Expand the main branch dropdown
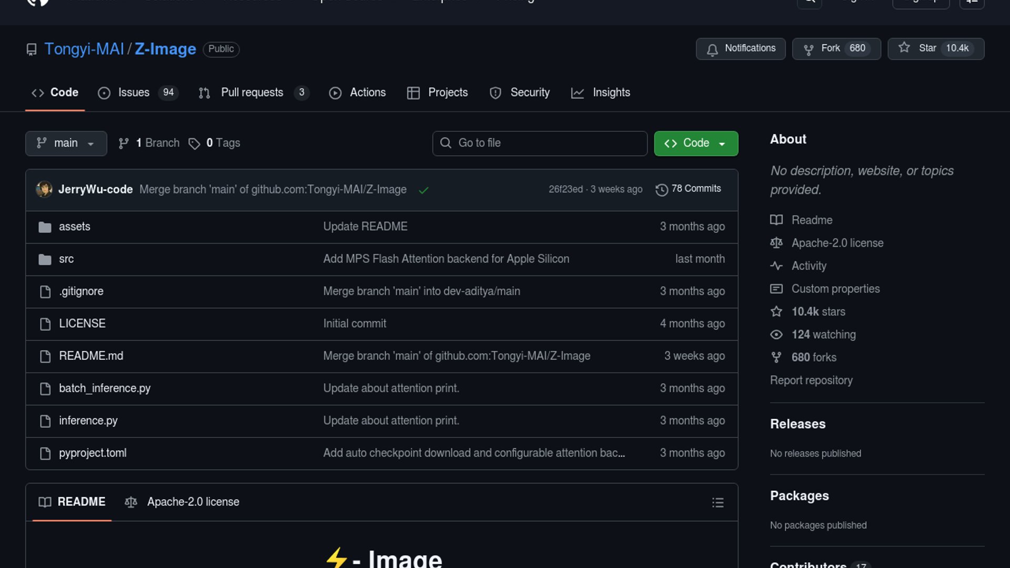This screenshot has height=568, width=1010. pos(66,143)
